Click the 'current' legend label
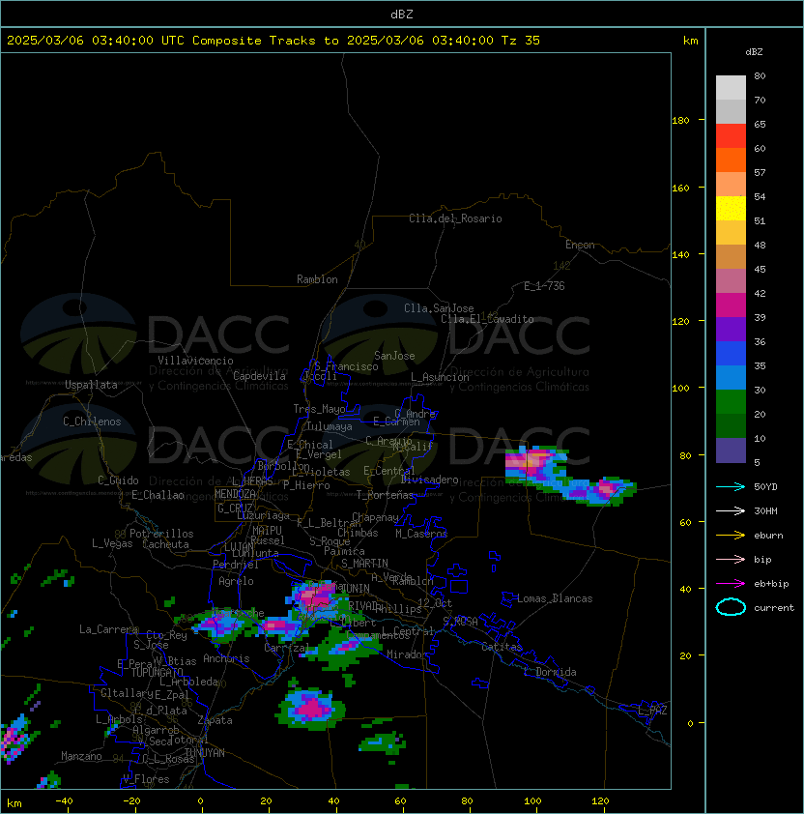Image resolution: width=804 pixels, height=814 pixels. [x=774, y=608]
